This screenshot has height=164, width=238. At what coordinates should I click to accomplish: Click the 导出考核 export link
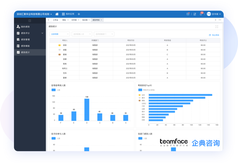pyautogui.click(x=214, y=35)
